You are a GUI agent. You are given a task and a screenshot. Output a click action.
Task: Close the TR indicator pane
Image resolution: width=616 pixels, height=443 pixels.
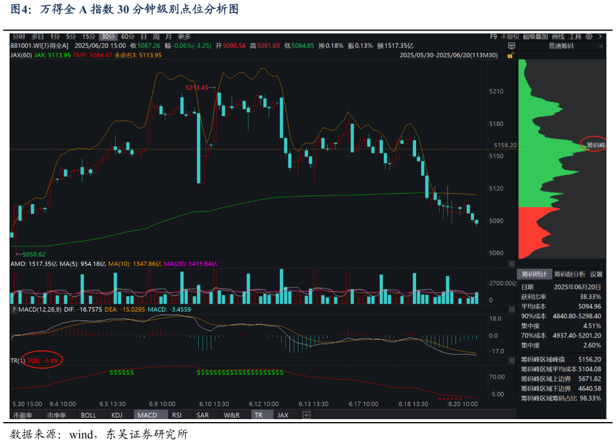[512, 361]
